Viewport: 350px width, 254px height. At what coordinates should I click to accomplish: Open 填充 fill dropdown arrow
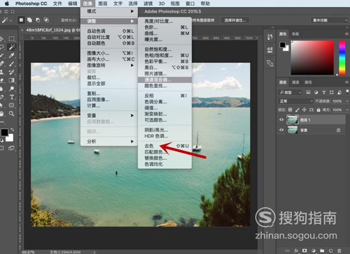347,110
